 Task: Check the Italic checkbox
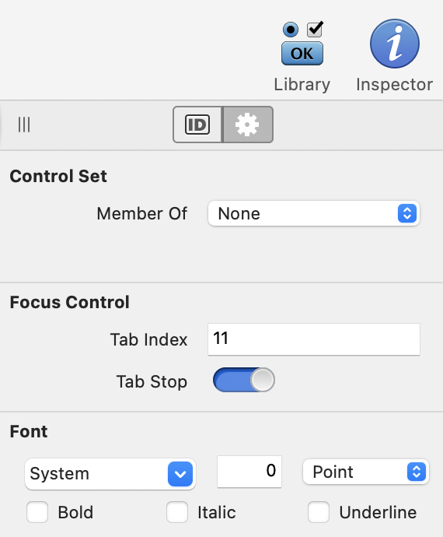(x=177, y=512)
